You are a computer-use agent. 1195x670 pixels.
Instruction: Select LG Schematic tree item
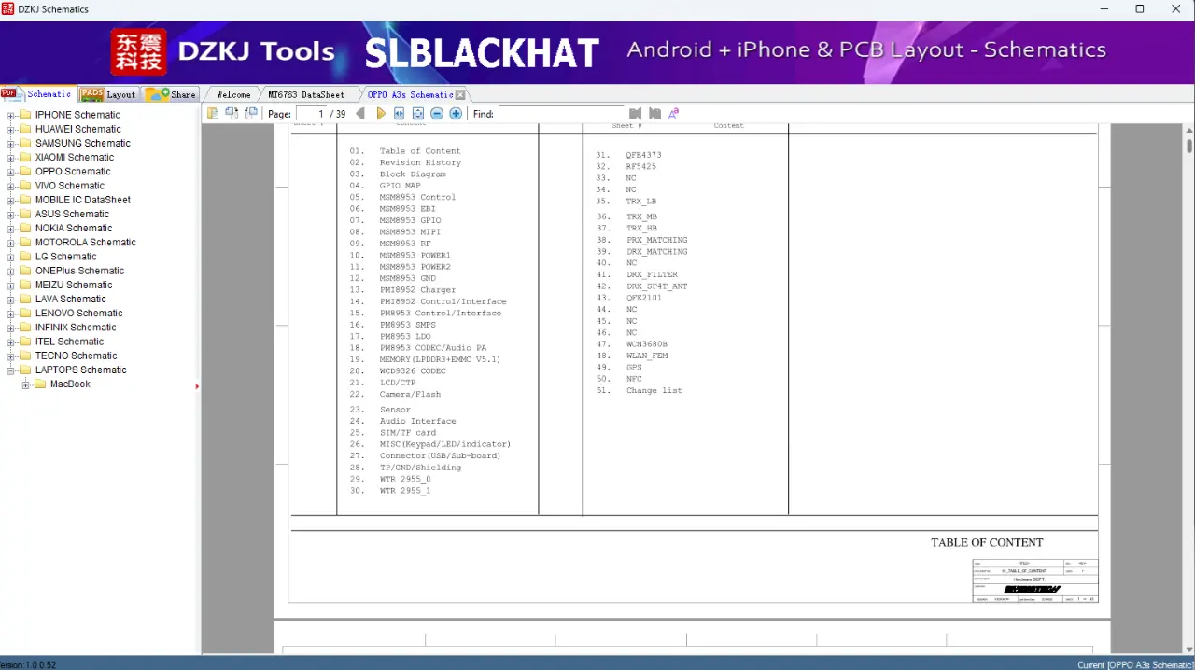pos(65,257)
